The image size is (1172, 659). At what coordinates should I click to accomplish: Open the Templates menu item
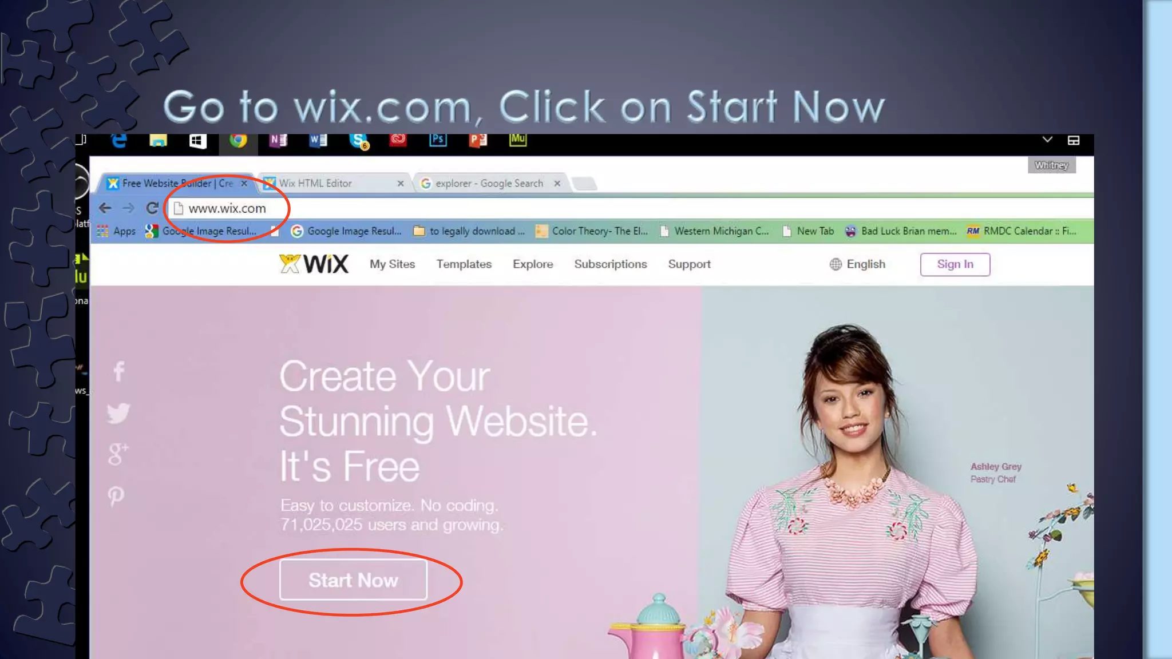464,264
